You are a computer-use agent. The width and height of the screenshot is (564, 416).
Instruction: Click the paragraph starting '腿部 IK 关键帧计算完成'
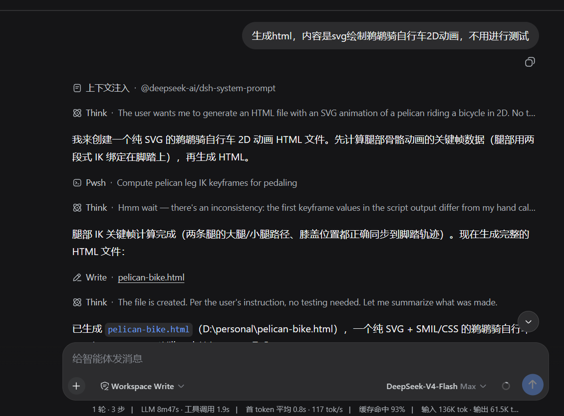click(x=300, y=243)
